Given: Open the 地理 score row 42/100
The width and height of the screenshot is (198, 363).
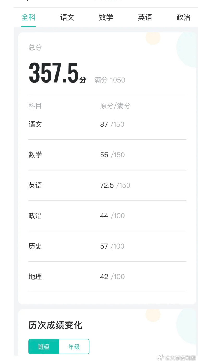Looking at the screenshot, I should click(107, 277).
